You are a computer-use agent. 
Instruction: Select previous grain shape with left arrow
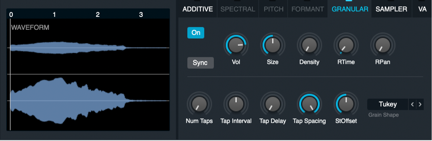click(412, 104)
